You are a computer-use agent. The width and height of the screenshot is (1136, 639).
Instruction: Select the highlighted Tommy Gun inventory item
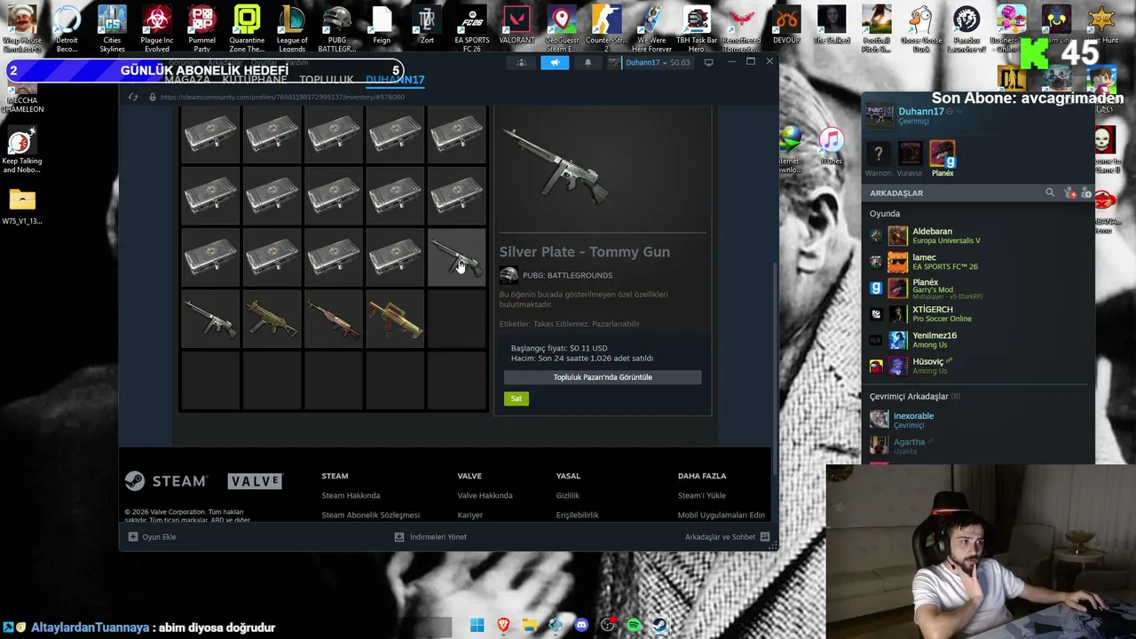(x=457, y=256)
